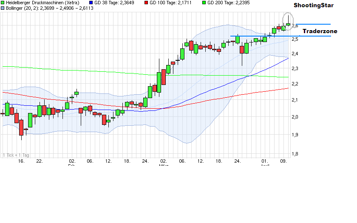The height and width of the screenshot is (223, 357).
Task: Click the light blue Bollinger legend square
Action: (x=3, y=8)
